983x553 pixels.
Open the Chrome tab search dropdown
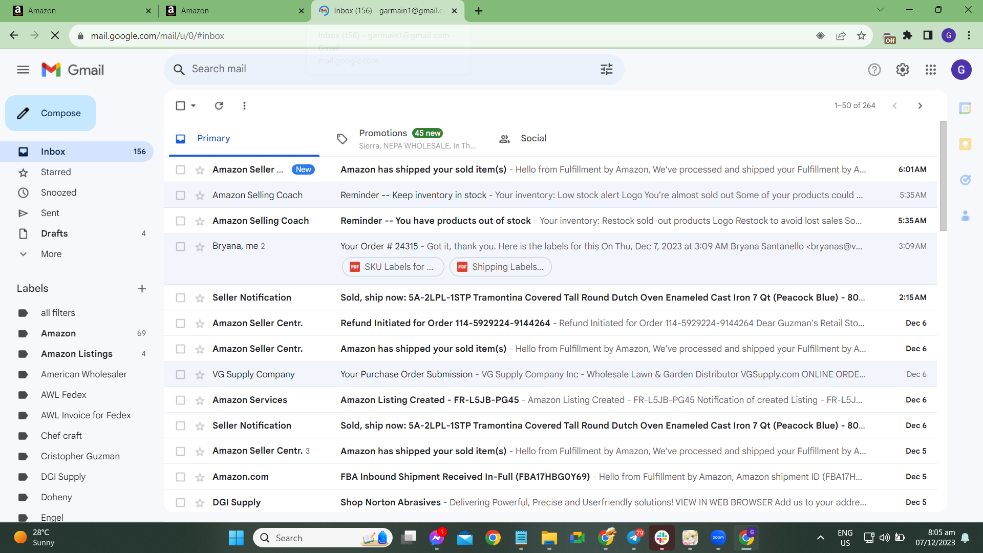pos(880,10)
